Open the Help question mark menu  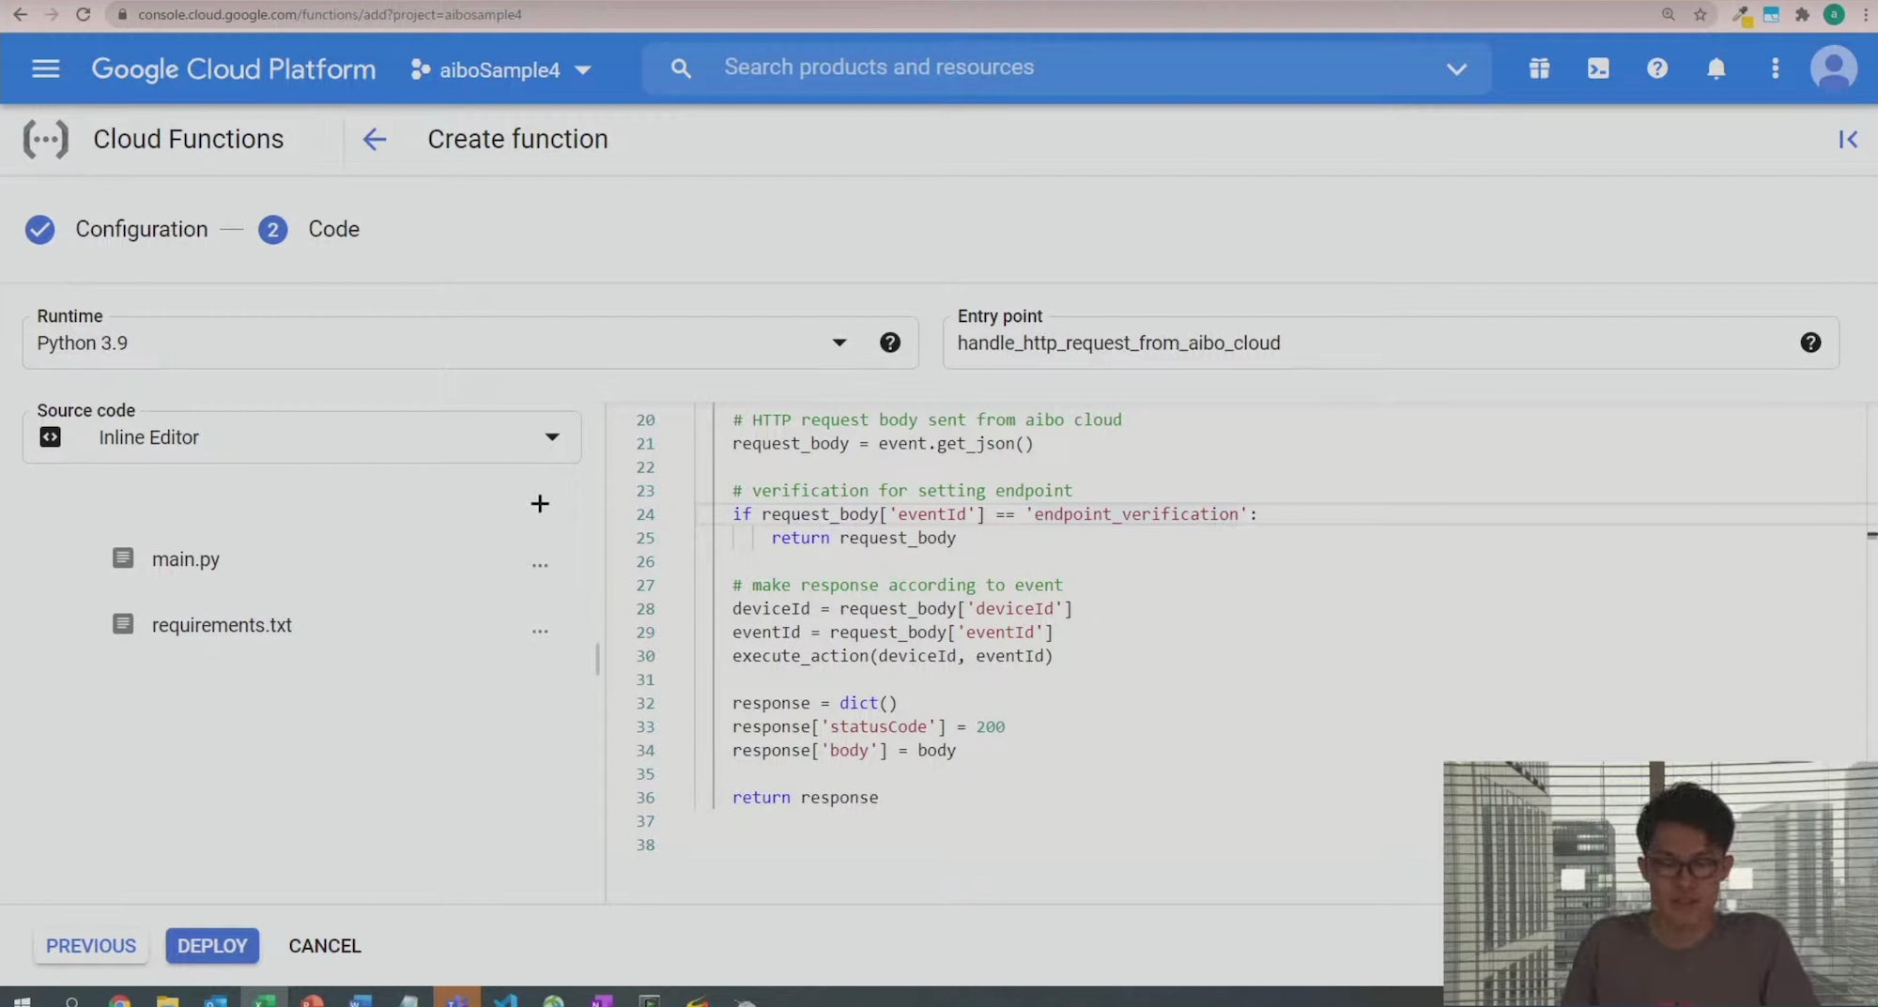click(x=1657, y=69)
